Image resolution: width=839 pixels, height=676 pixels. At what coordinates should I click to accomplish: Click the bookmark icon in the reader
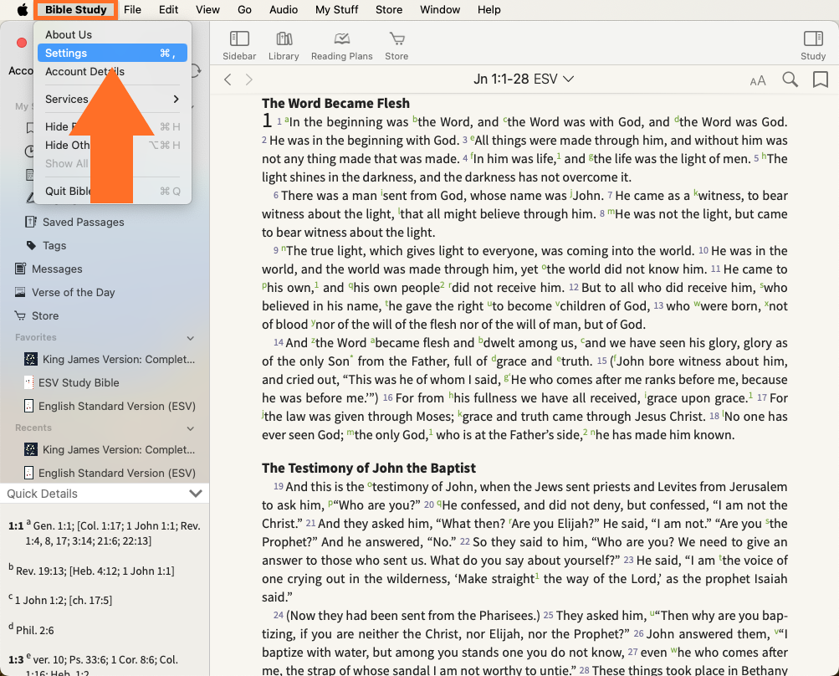pyautogui.click(x=821, y=79)
